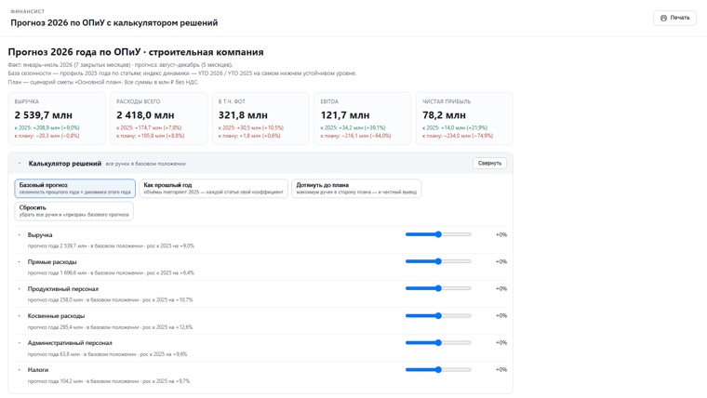
Task: Expand the Косвенные расходы row
Action: coord(20,316)
